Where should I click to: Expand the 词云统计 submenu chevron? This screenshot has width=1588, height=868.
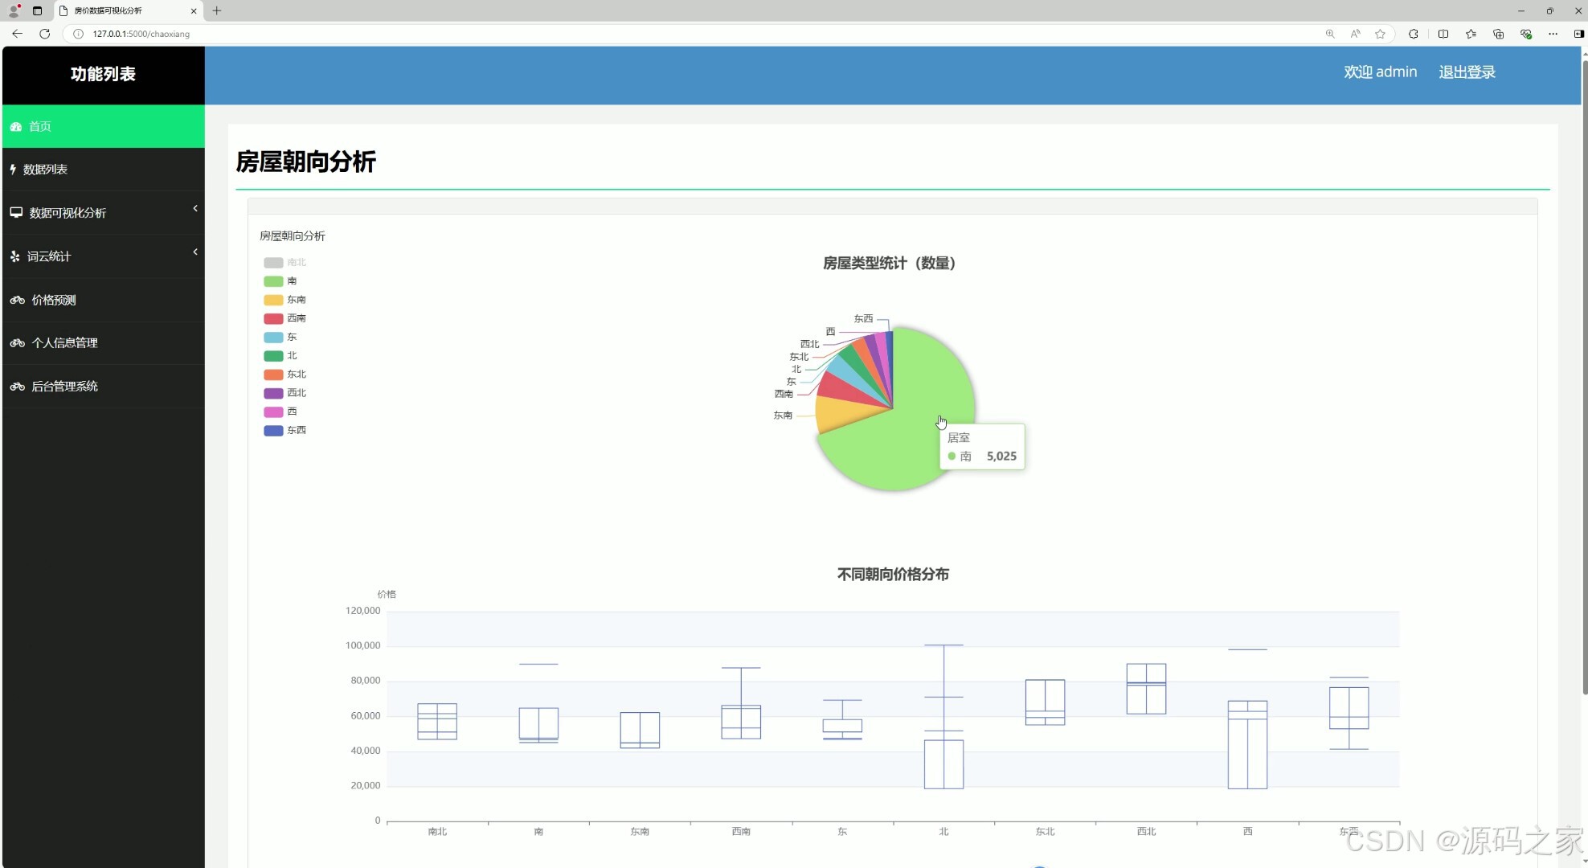tap(195, 252)
